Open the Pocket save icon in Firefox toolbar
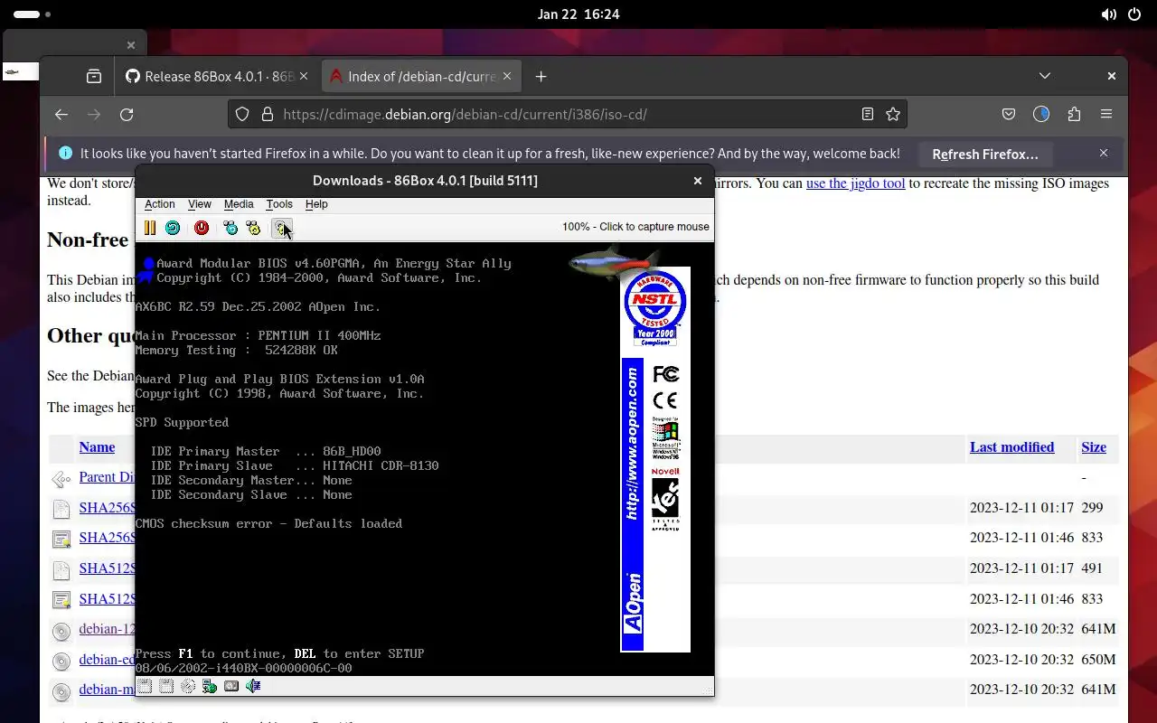The width and height of the screenshot is (1157, 723). pos(1009,115)
